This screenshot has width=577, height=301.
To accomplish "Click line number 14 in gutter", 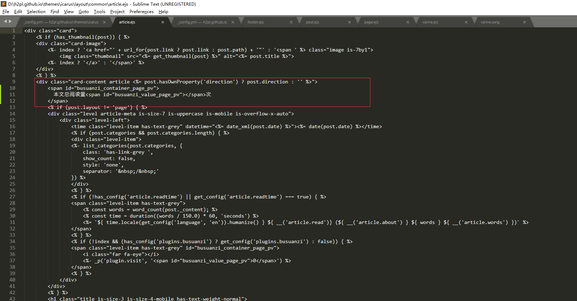I will [x=12, y=114].
